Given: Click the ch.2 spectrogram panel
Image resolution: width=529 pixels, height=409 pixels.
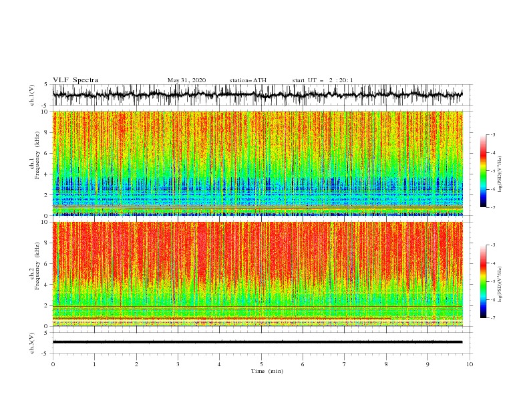Looking at the screenshot, I should point(258,274).
